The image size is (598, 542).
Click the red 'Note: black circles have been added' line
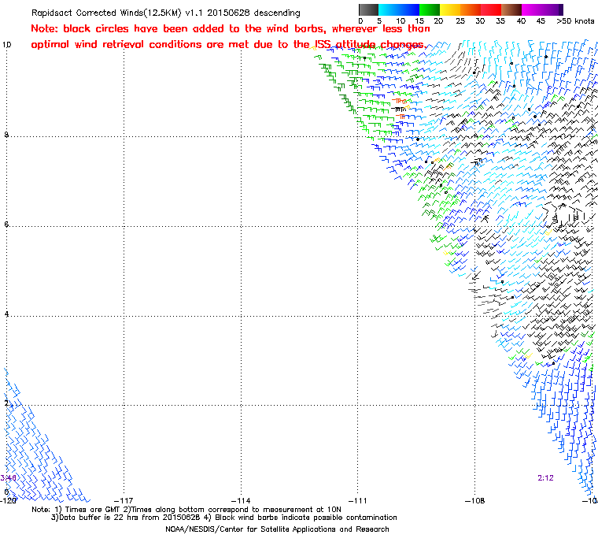(x=231, y=28)
